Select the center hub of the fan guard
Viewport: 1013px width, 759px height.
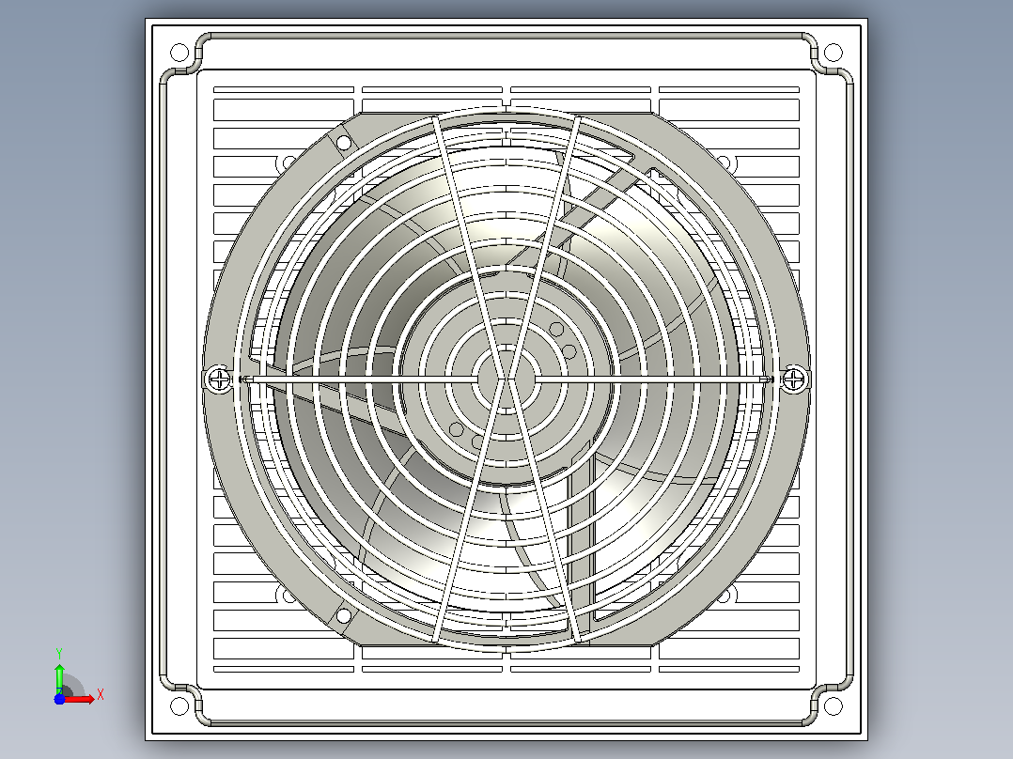click(506, 379)
